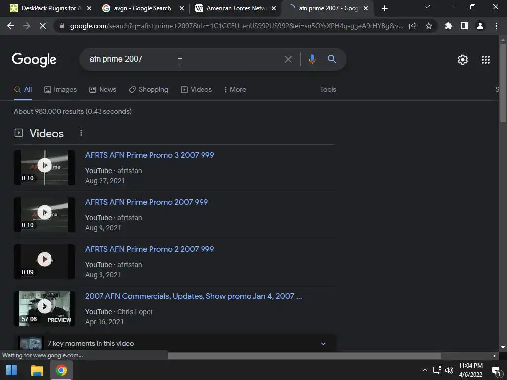Image resolution: width=507 pixels, height=380 pixels.
Task: Close the avgn Google Search tab
Action: point(182,8)
